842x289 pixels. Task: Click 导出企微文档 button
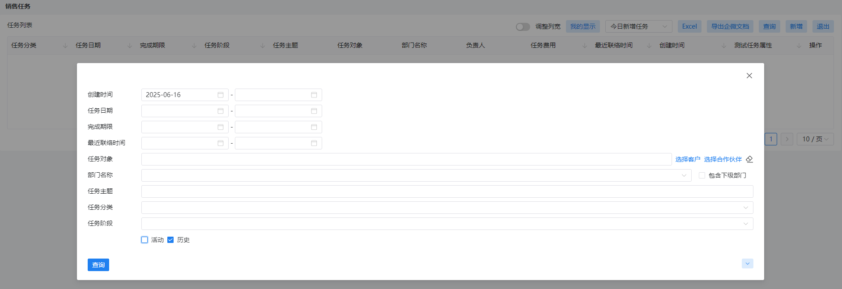[x=730, y=26]
